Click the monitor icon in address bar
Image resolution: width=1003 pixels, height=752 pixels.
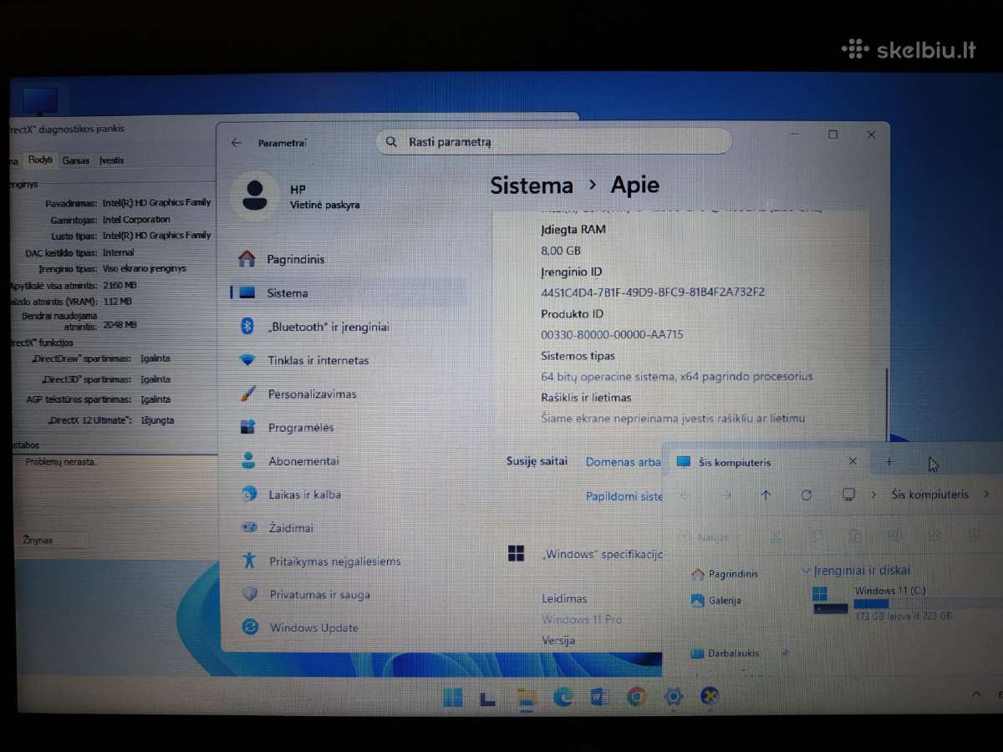click(x=848, y=495)
